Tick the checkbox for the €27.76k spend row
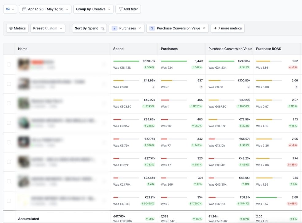The width and height of the screenshot is (302, 223). [9, 142]
